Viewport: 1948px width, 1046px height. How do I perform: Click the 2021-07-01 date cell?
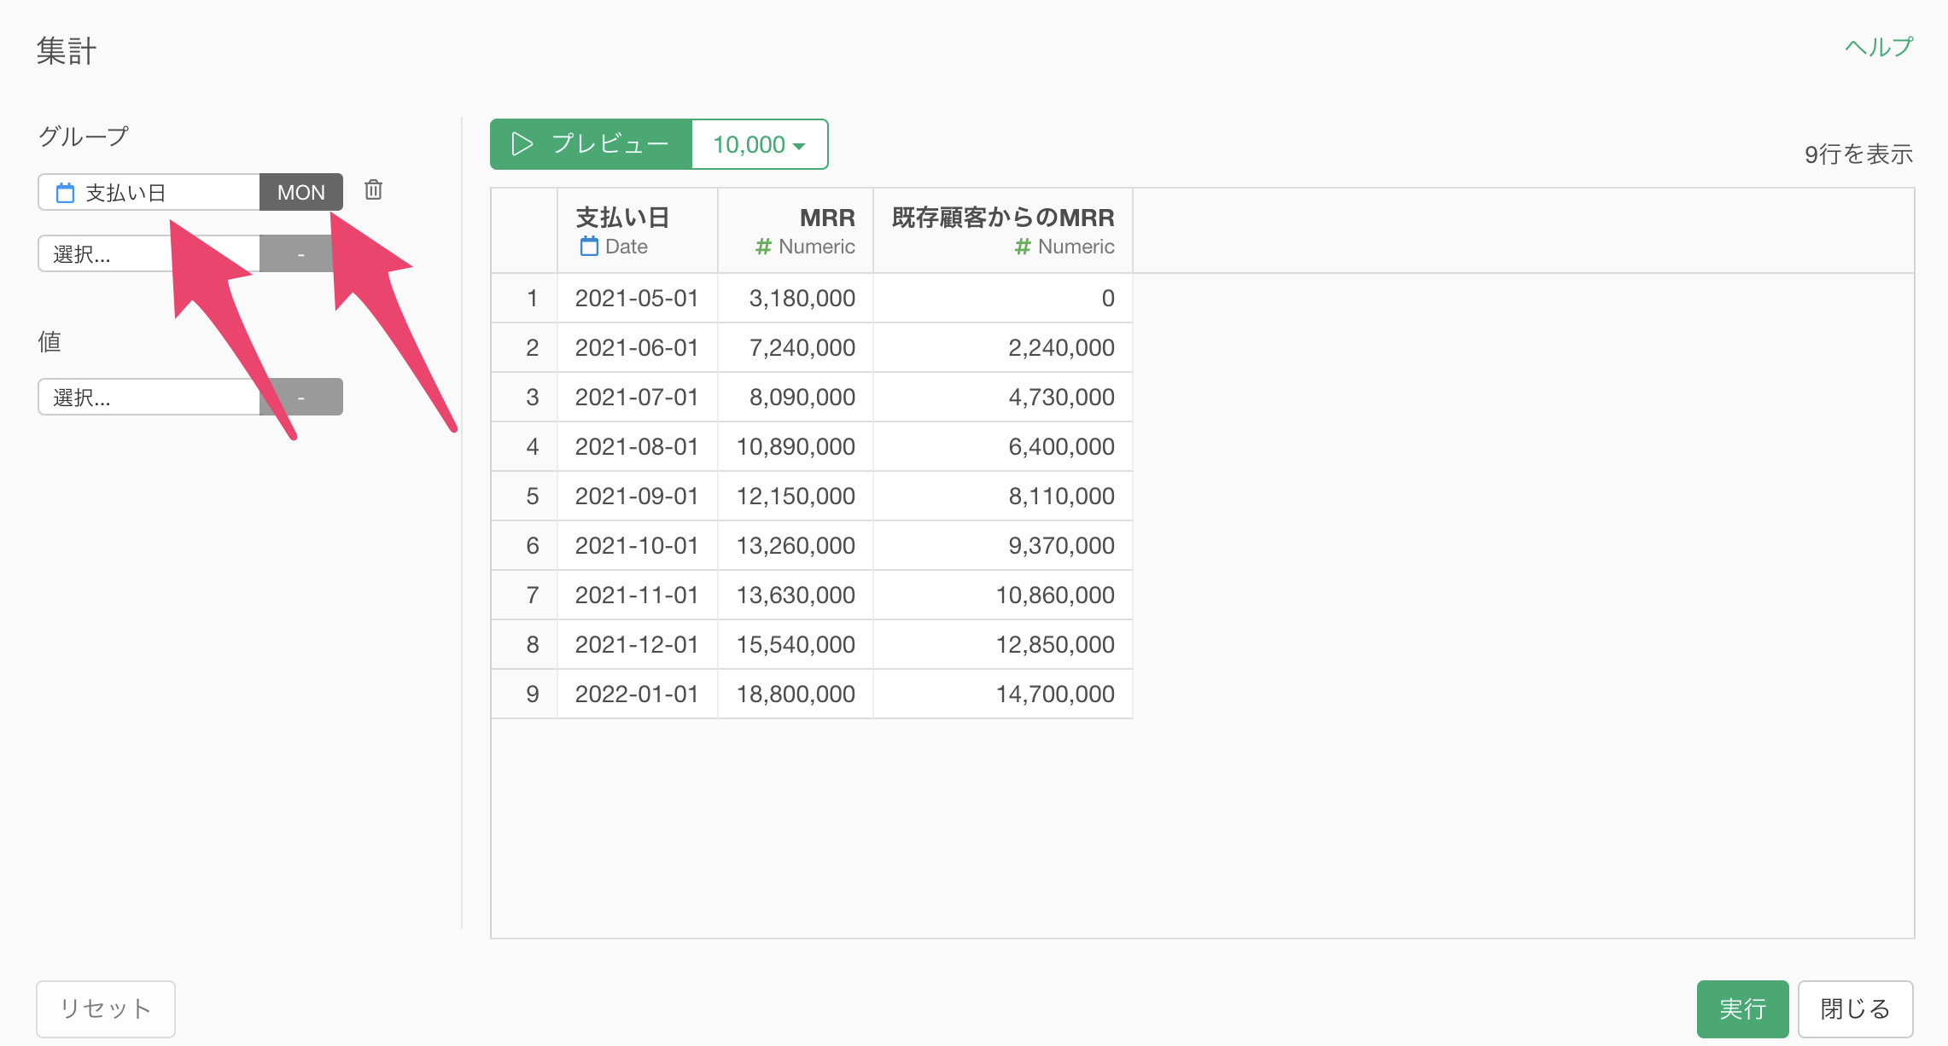click(x=637, y=397)
